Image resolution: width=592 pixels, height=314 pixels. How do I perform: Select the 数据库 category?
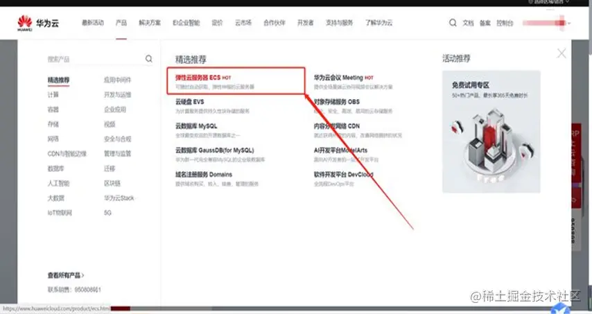coord(56,168)
